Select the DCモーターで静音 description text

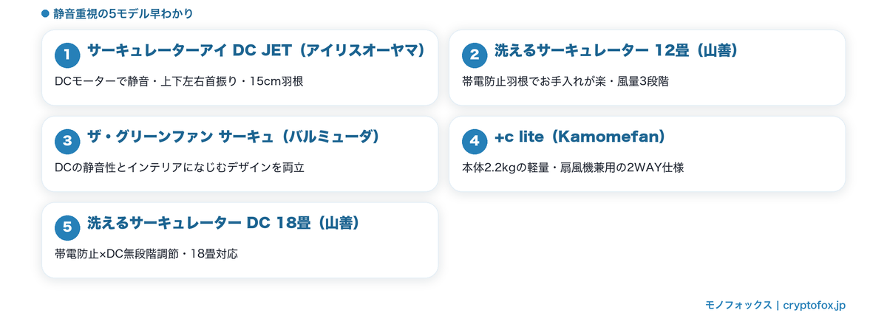(x=179, y=81)
